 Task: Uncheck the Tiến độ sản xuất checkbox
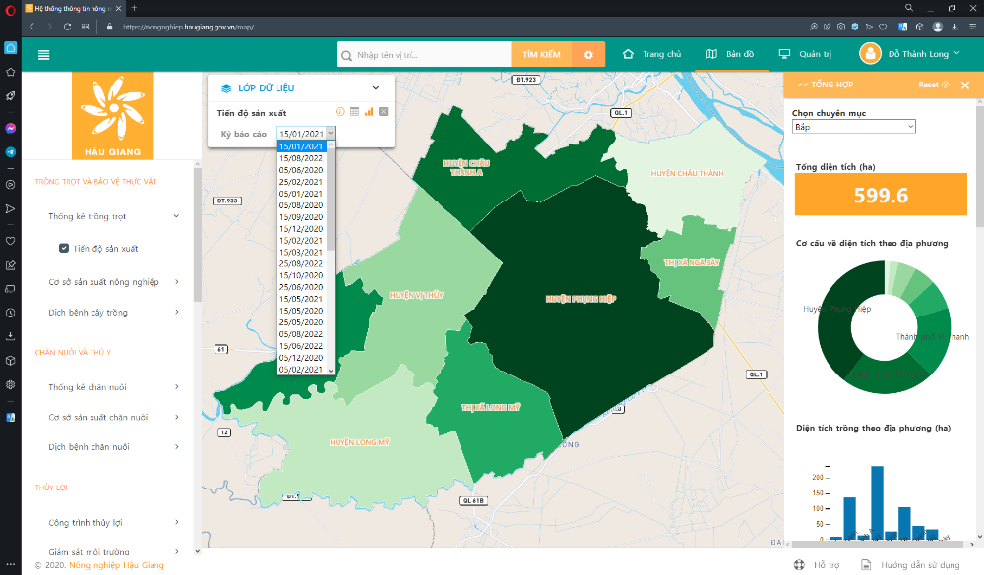pos(64,248)
